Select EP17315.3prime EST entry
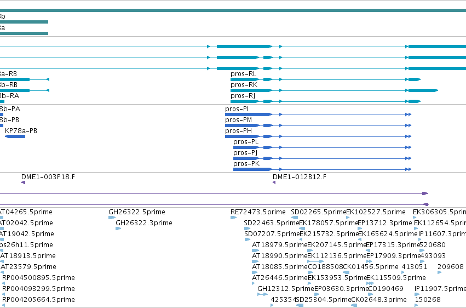466x308 pixels. [393, 245]
